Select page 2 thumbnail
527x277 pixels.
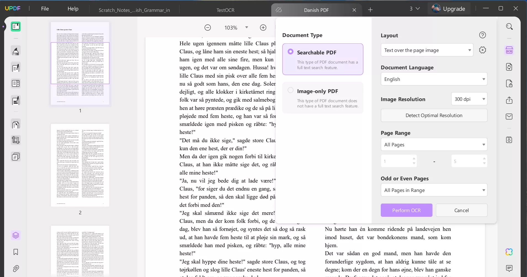point(80,165)
